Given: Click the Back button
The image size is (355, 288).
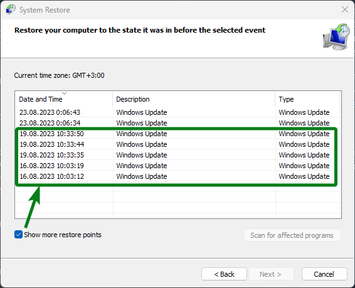Looking at the screenshot, I should pos(224,274).
